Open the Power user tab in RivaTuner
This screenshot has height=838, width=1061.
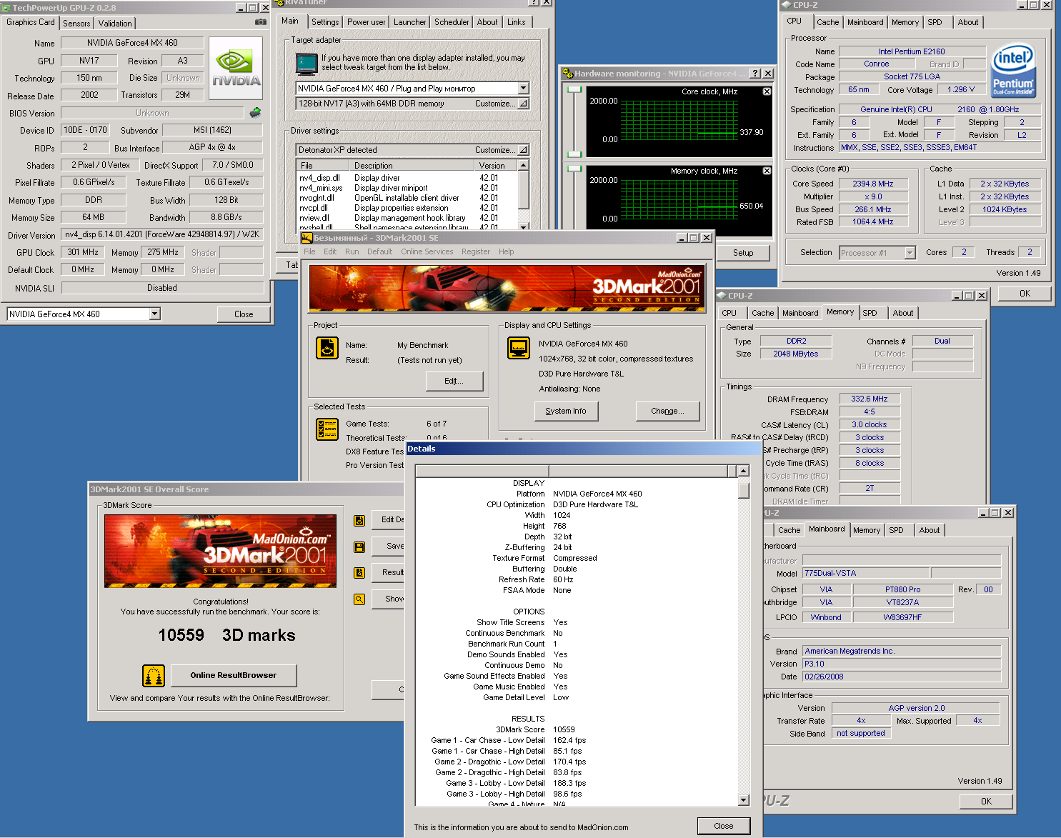367,22
